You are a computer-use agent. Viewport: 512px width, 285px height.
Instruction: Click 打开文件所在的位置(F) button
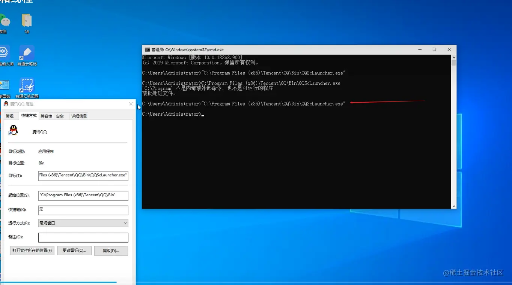tap(32, 251)
